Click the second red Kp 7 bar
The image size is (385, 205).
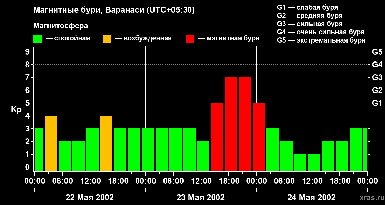tap(245, 124)
